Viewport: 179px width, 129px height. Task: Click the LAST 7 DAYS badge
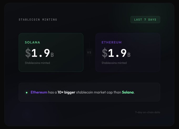(145, 20)
